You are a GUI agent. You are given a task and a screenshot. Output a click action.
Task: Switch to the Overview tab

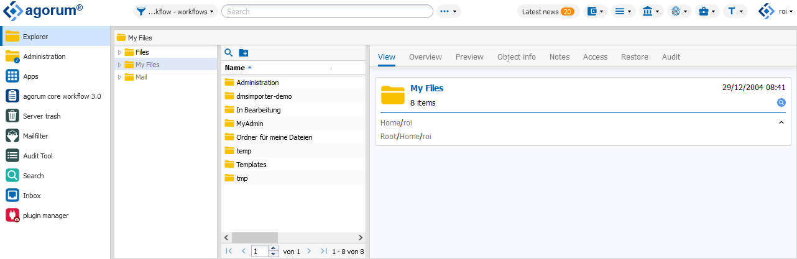425,57
